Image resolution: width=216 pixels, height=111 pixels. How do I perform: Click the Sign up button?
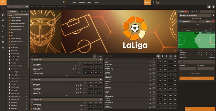click(147, 2)
